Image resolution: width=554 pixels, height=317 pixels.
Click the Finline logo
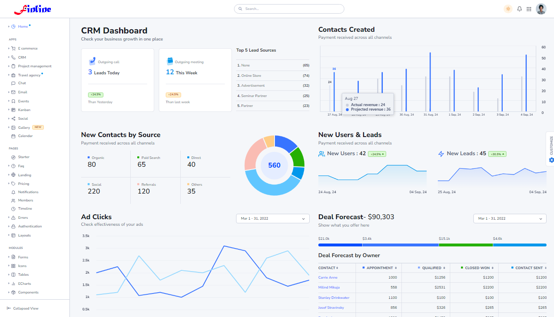click(x=33, y=9)
